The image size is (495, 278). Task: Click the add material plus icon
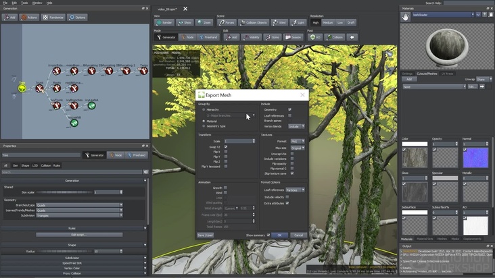(485, 14)
